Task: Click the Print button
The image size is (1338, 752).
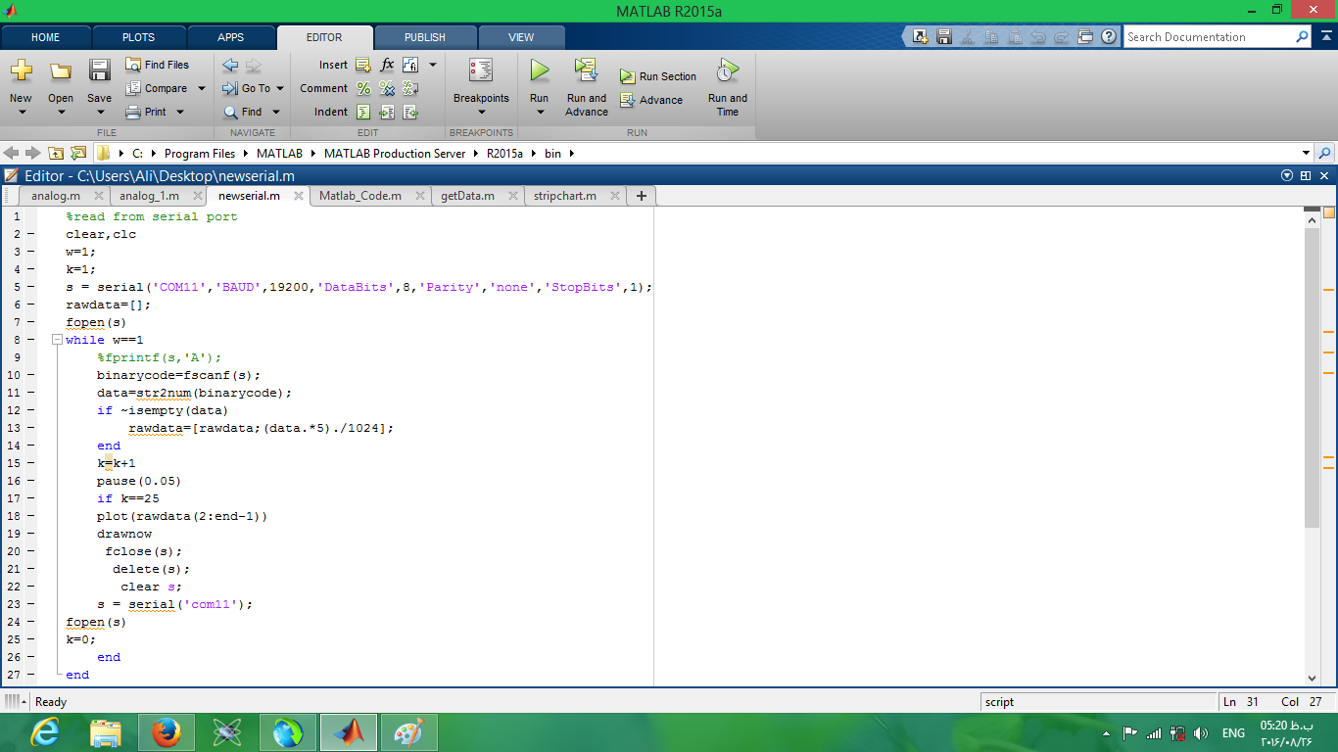Action: point(147,112)
